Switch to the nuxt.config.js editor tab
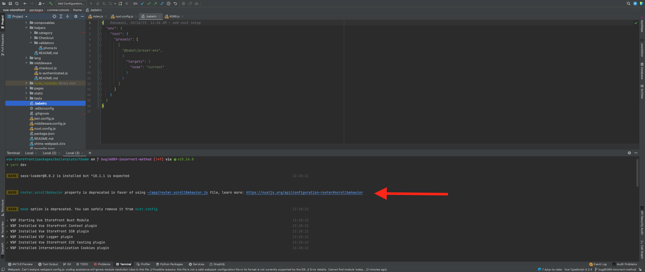645x272 pixels. tap(124, 16)
